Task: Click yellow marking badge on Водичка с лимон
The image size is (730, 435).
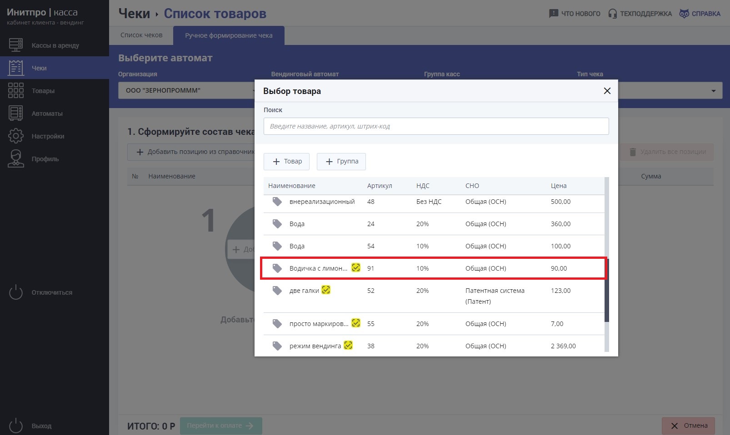Action: click(356, 267)
